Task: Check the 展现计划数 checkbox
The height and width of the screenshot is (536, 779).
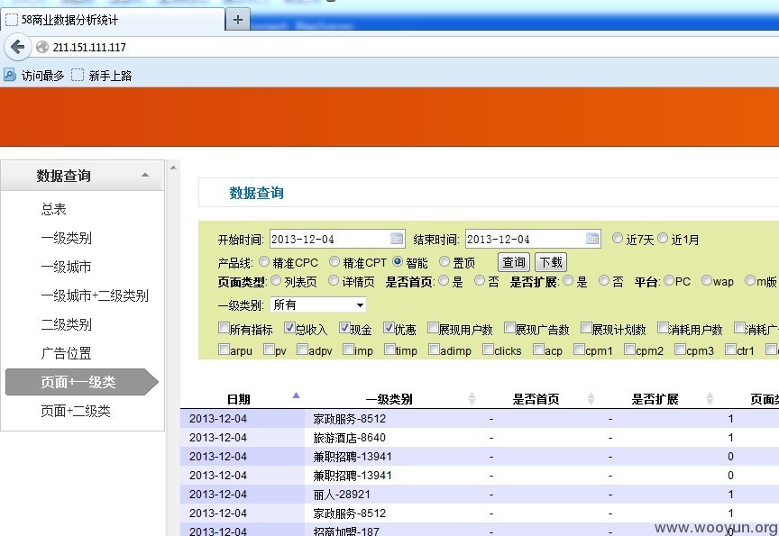Action: point(586,328)
